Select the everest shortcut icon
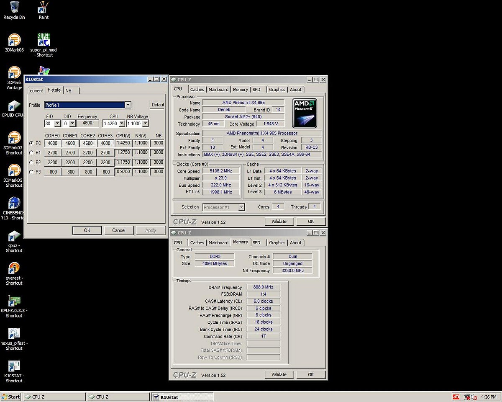This screenshot has width=502, height=402. point(14,274)
